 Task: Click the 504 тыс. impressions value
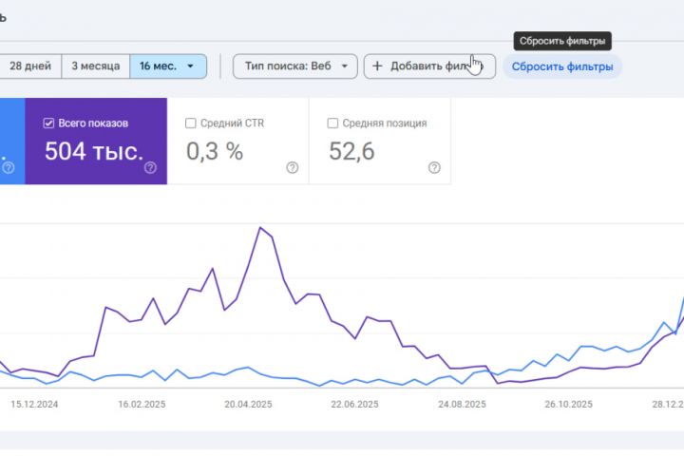pos(94,151)
